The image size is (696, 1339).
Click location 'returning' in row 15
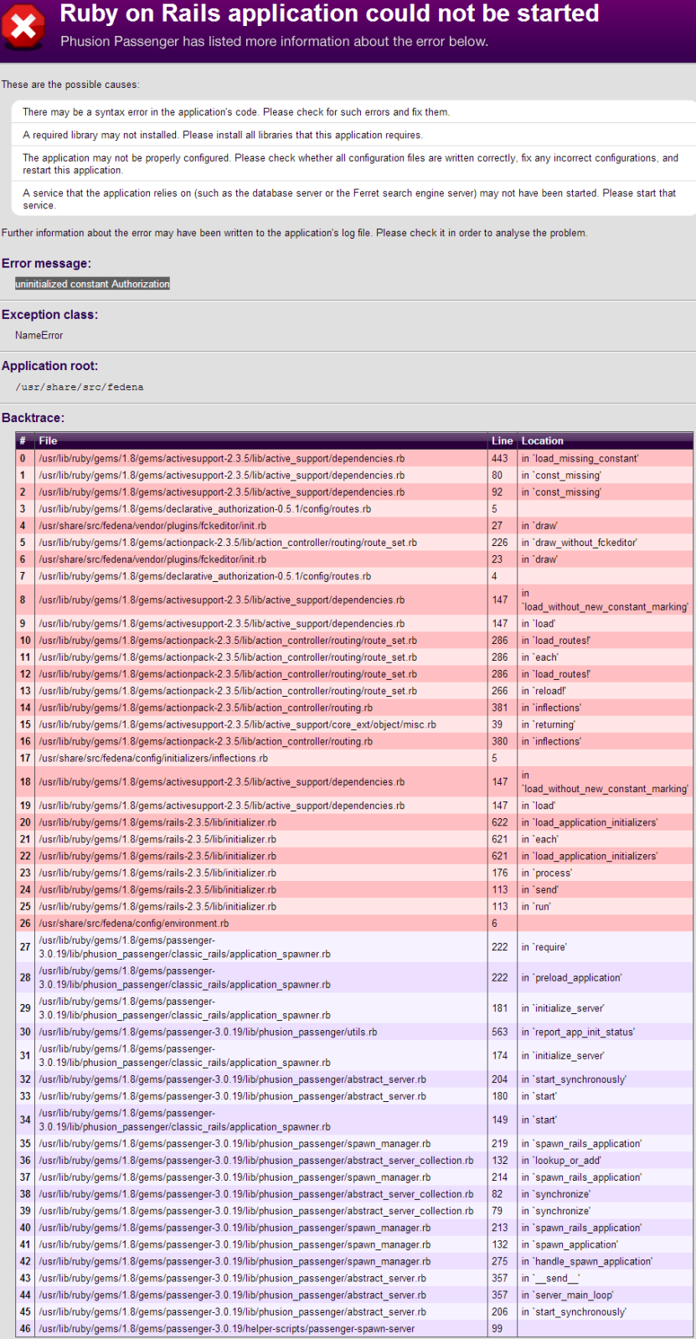tap(549, 724)
